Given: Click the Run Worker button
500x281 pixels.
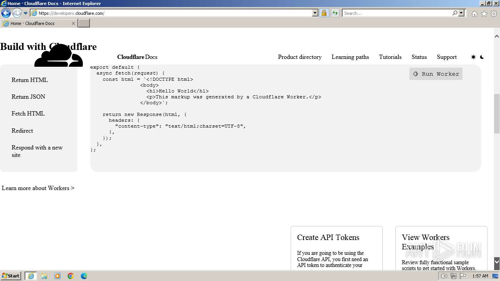Looking at the screenshot, I should (x=436, y=74).
